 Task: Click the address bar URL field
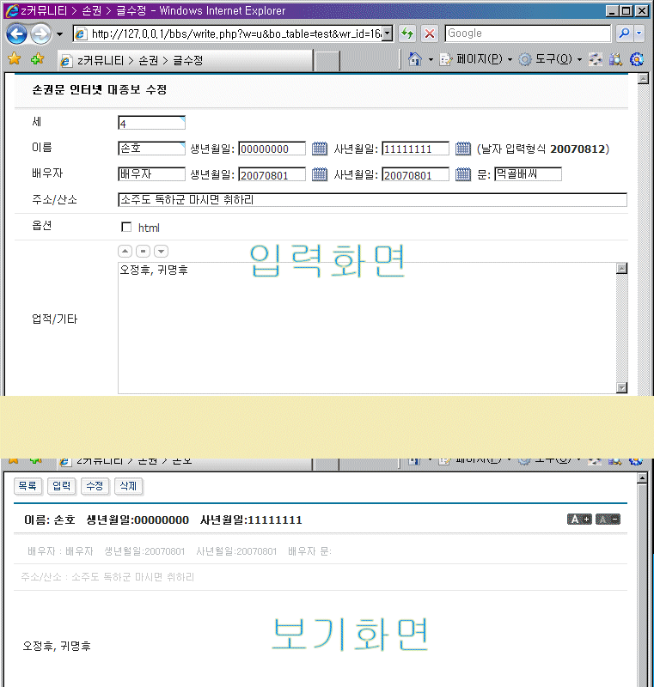click(x=228, y=33)
